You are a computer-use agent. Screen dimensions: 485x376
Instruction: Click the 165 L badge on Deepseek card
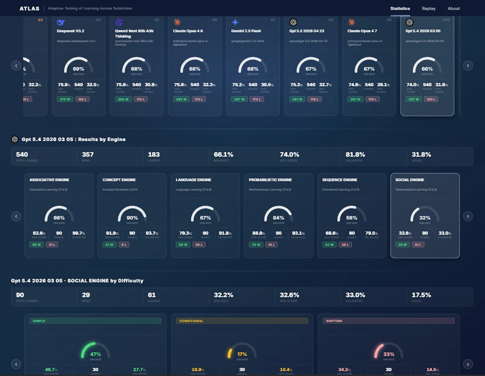tap(82, 99)
